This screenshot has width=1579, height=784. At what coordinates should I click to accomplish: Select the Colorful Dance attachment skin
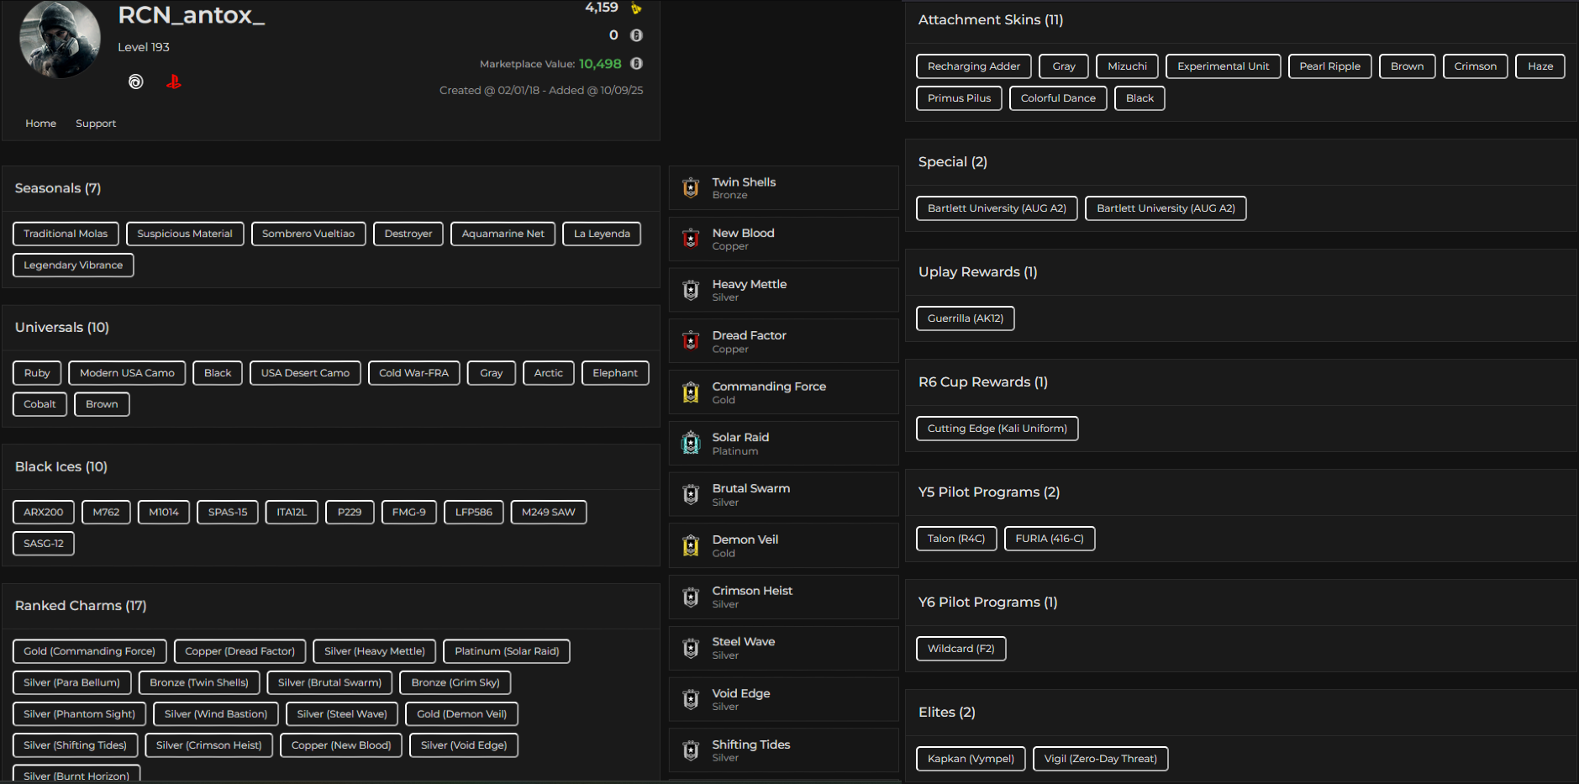click(1058, 98)
